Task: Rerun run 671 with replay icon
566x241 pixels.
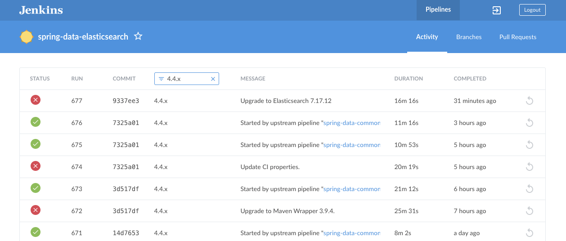Action: tap(530, 233)
